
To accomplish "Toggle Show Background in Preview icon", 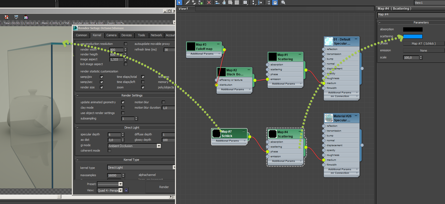I will tap(237, 2).
